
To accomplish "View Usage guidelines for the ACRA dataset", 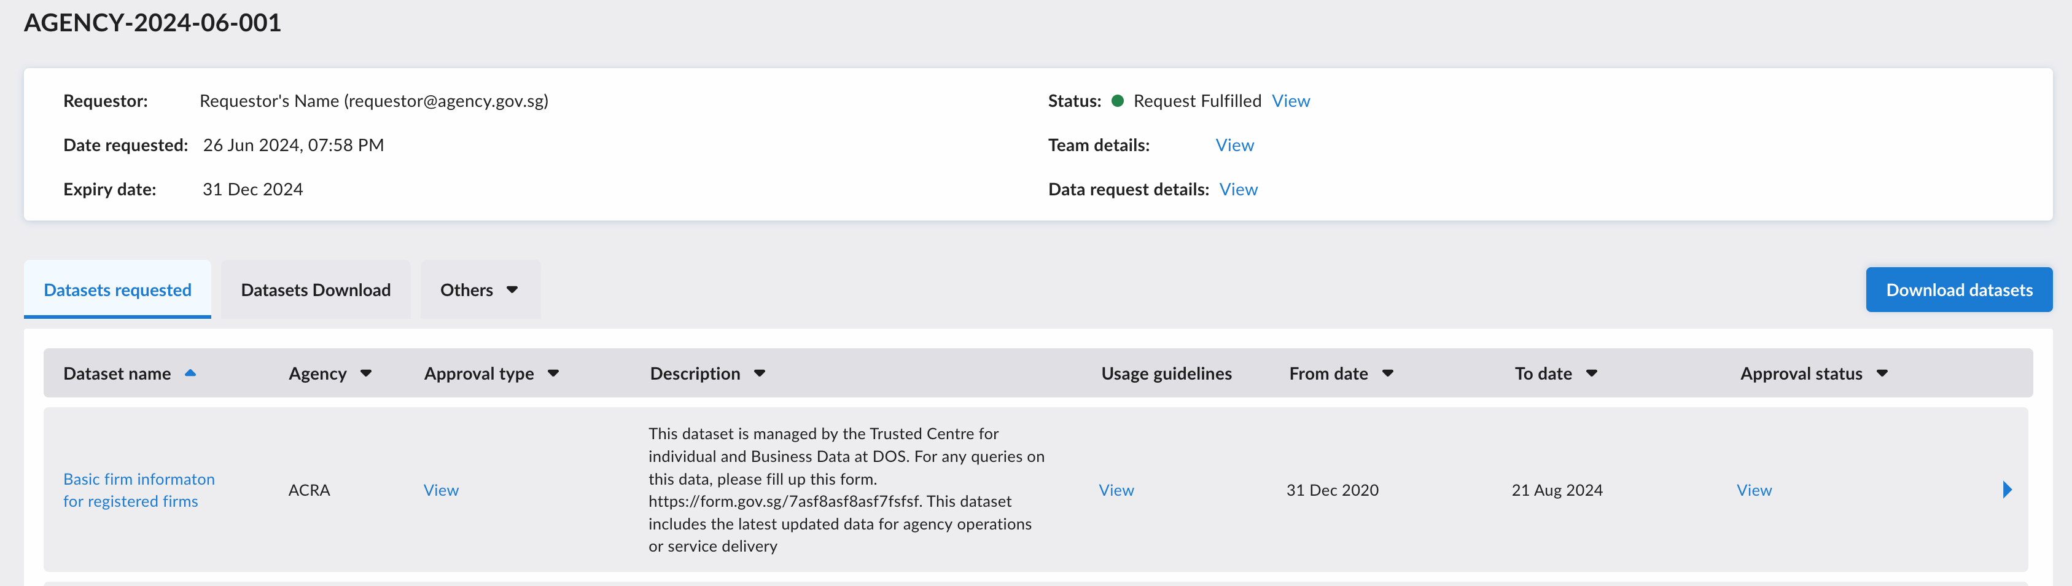I will [1116, 490].
